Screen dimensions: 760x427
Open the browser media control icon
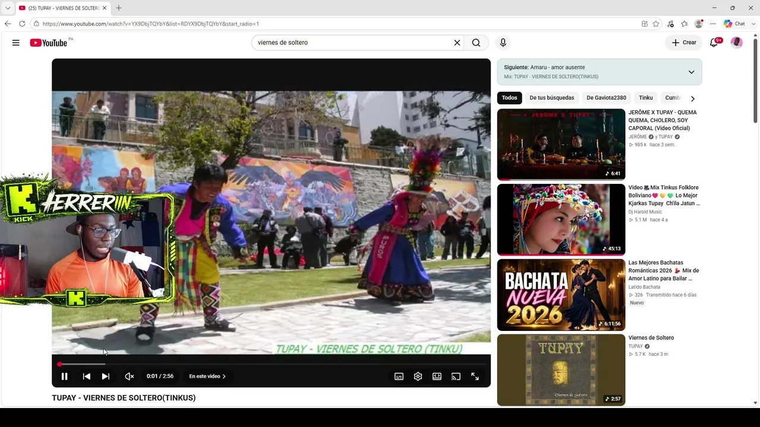[670, 24]
